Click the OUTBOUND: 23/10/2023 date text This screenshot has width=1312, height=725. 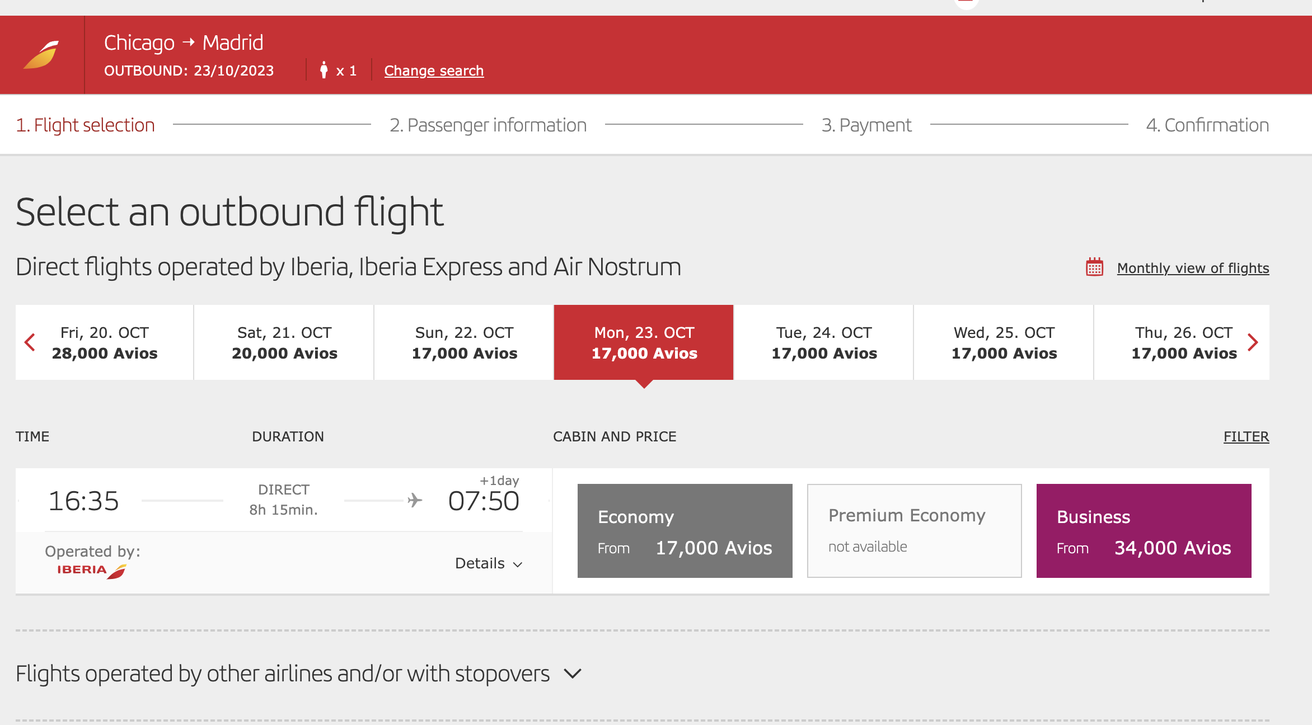coord(189,71)
